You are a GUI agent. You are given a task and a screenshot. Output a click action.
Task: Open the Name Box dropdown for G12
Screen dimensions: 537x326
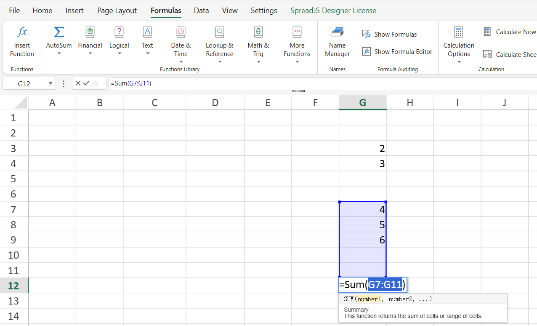[x=51, y=83]
